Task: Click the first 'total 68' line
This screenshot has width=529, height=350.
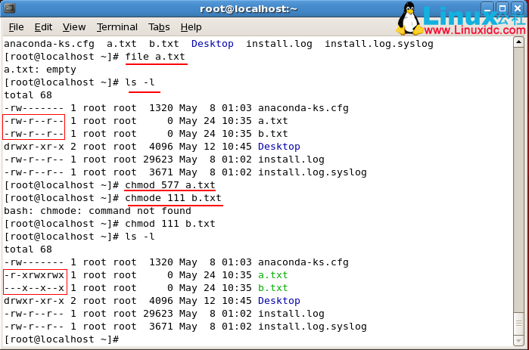Action: (x=28, y=95)
